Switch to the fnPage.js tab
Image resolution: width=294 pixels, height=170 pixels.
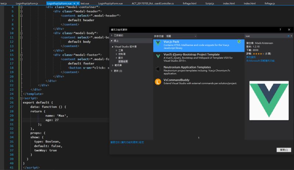[270, 3]
